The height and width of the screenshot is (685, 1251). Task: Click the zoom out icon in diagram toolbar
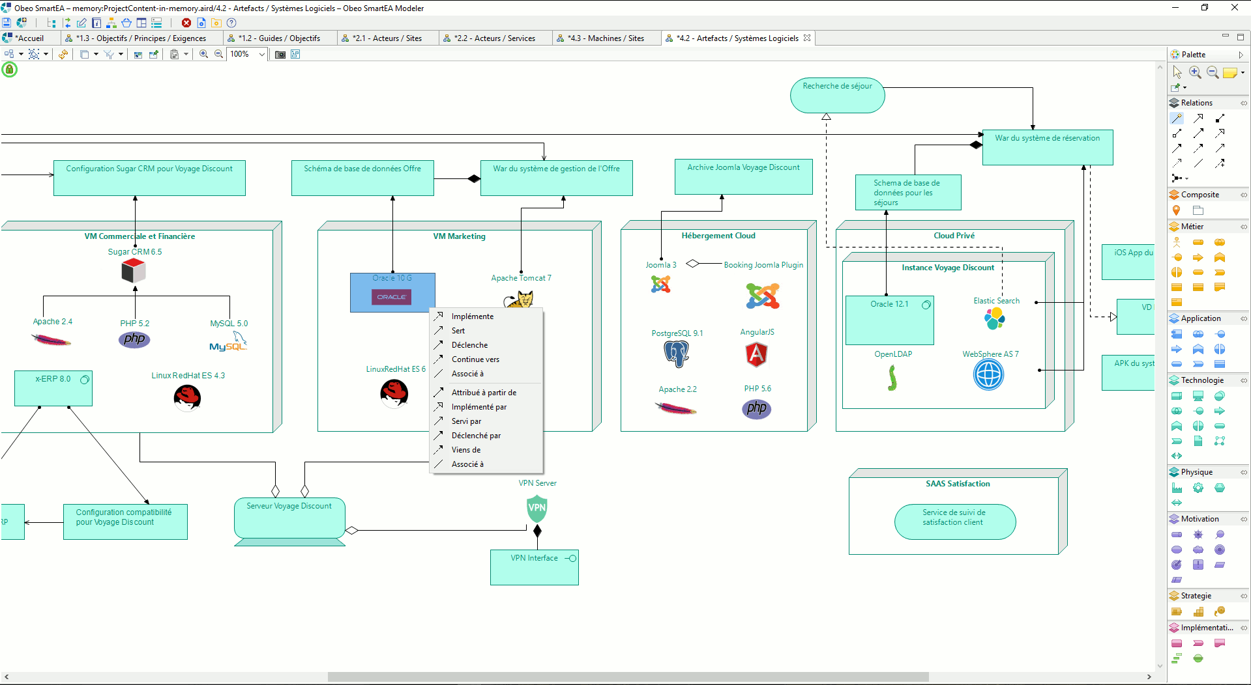pyautogui.click(x=219, y=54)
